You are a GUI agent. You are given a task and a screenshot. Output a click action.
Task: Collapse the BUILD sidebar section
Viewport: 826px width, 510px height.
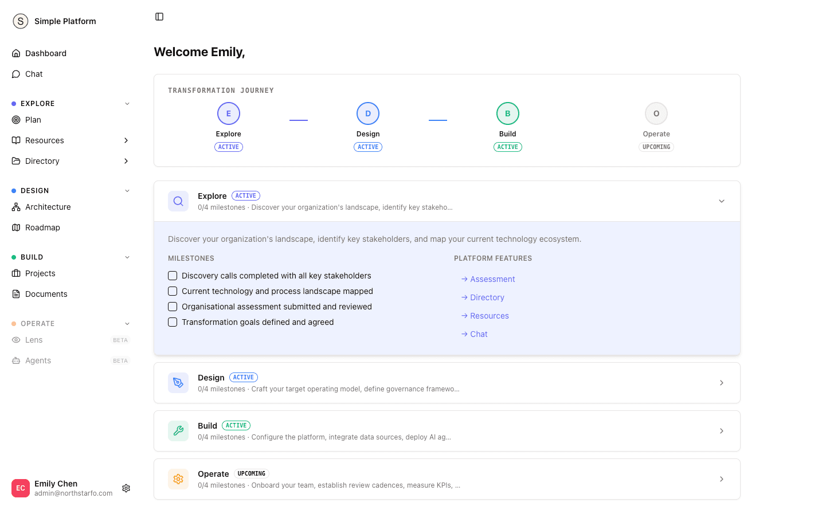point(127,257)
